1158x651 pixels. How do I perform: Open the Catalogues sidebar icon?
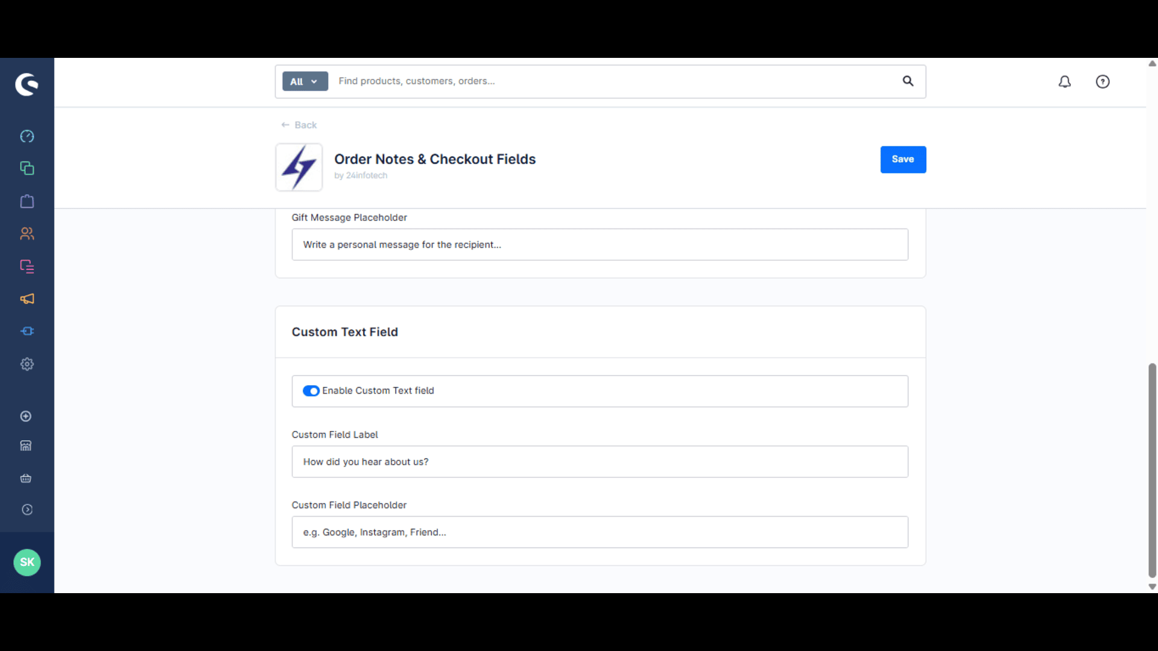click(x=27, y=168)
